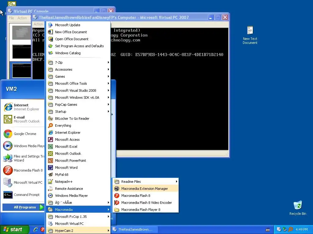Screen dimensions: 313x234
Task: Open the Windows Catalog shortcut icon
Action: click(x=50, y=53)
